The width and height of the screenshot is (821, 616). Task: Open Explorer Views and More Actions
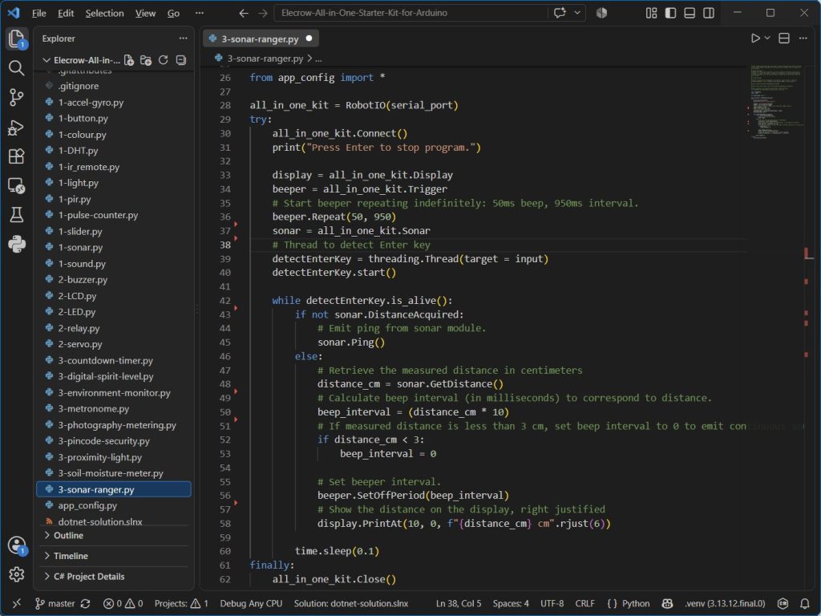coord(183,38)
